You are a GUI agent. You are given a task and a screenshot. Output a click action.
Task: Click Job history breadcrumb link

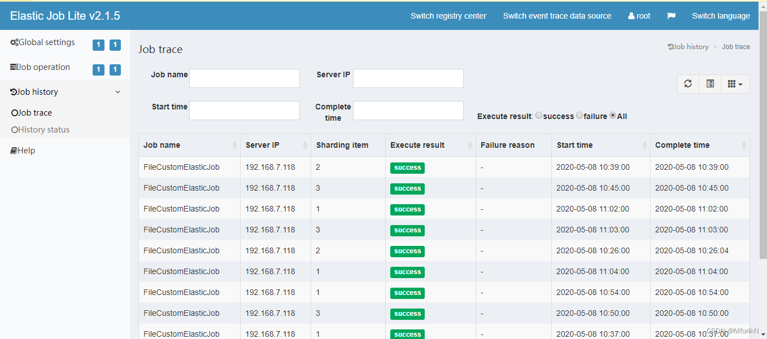tap(688, 47)
